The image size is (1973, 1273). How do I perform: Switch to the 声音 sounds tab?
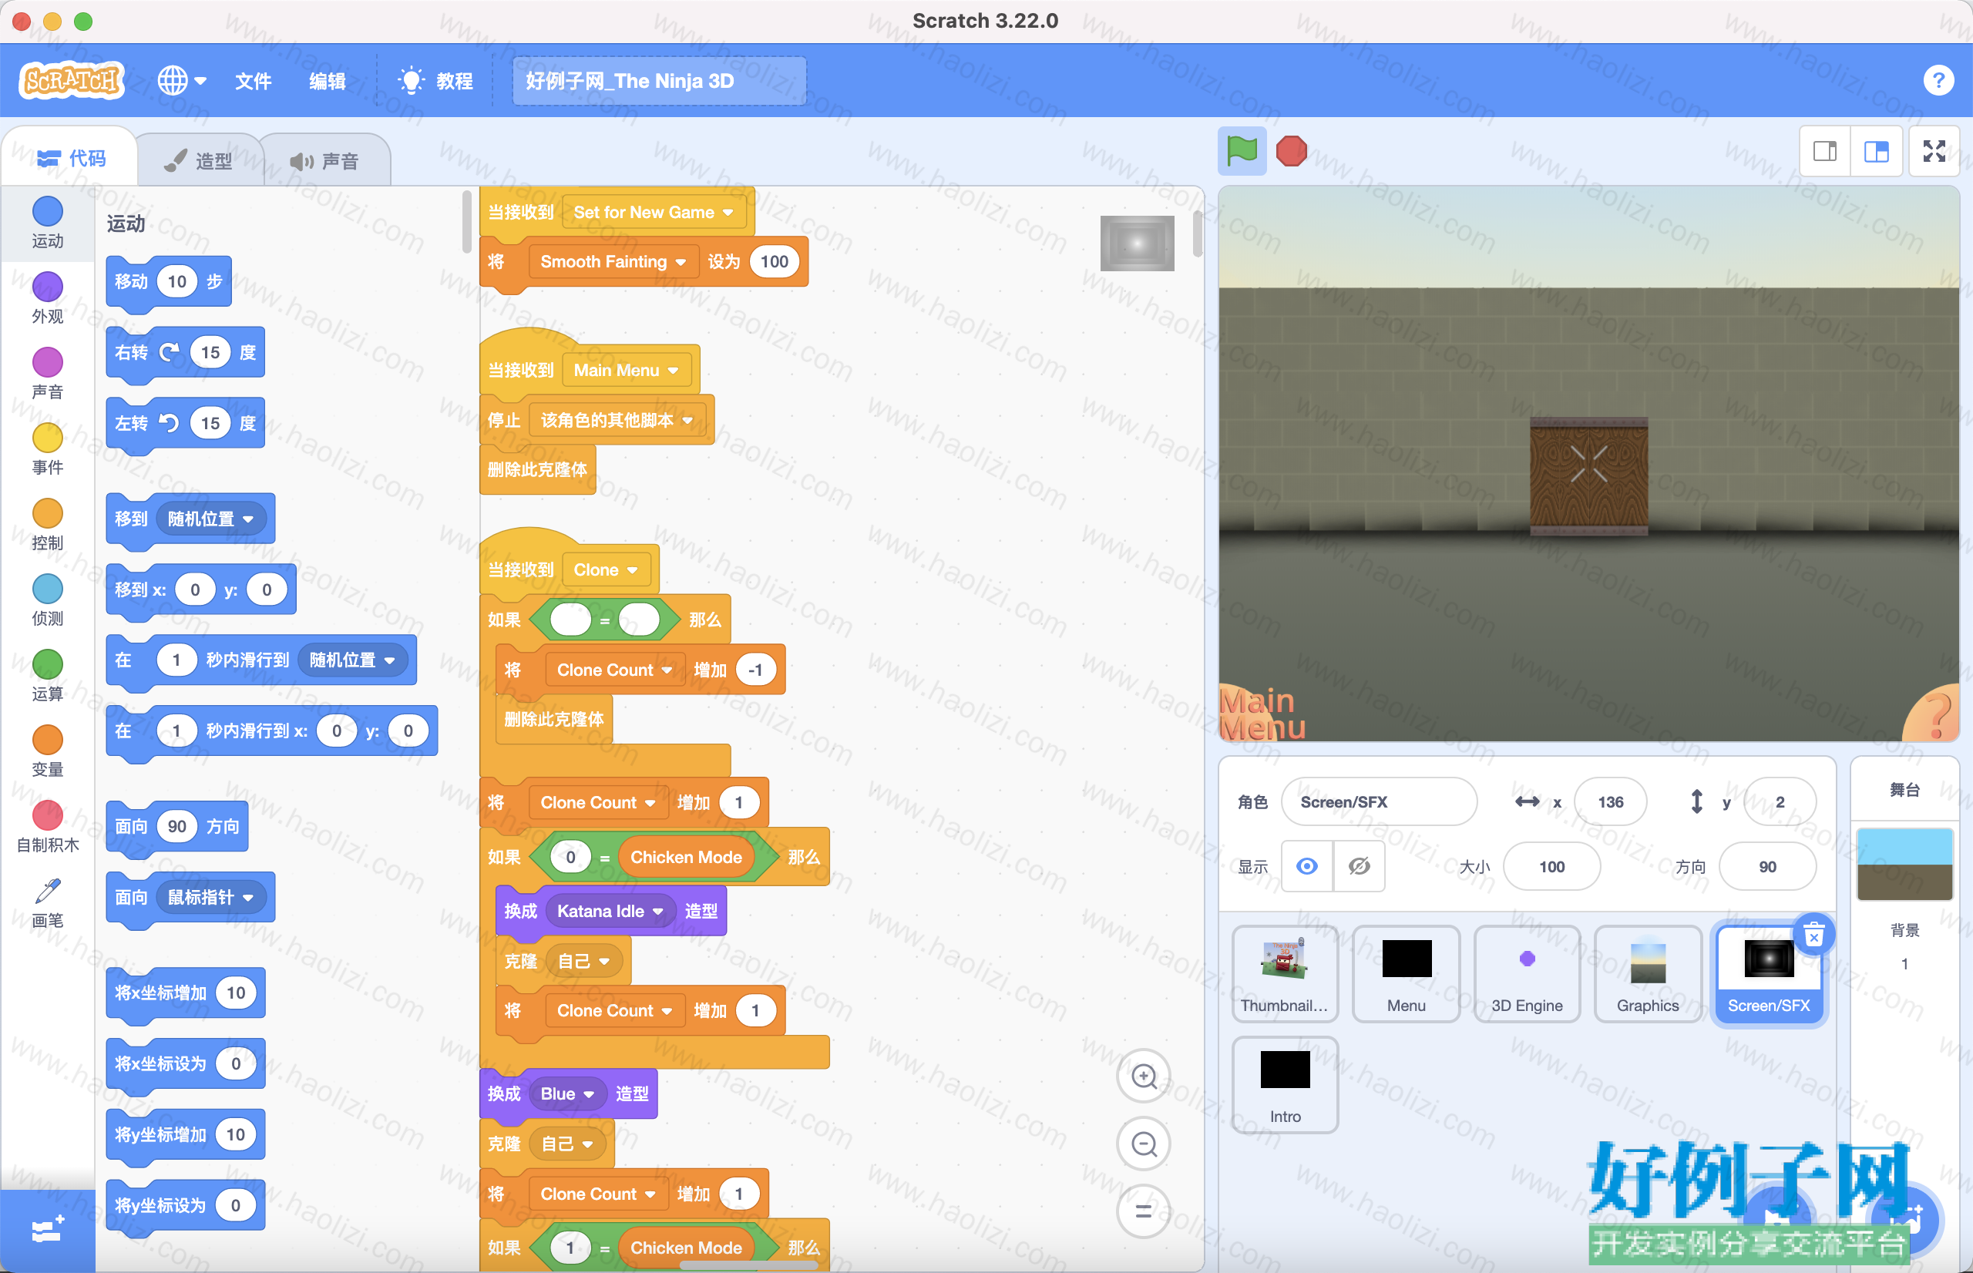(326, 160)
